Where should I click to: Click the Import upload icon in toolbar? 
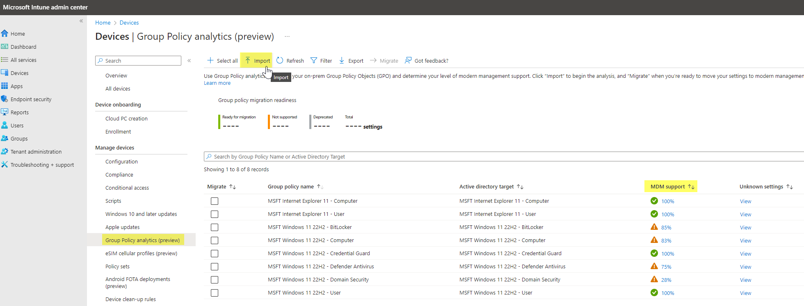248,61
